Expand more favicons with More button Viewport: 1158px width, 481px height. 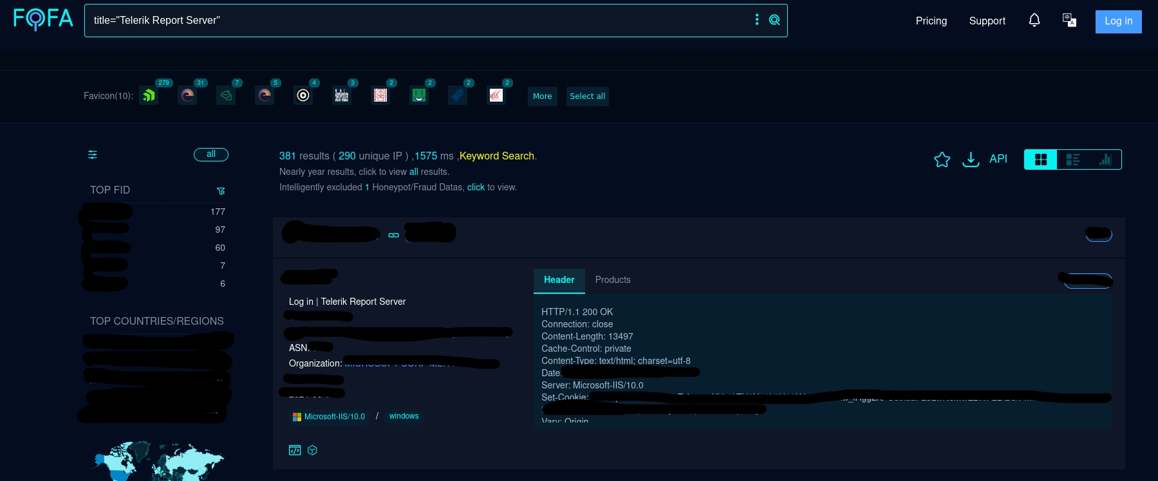pyautogui.click(x=542, y=96)
